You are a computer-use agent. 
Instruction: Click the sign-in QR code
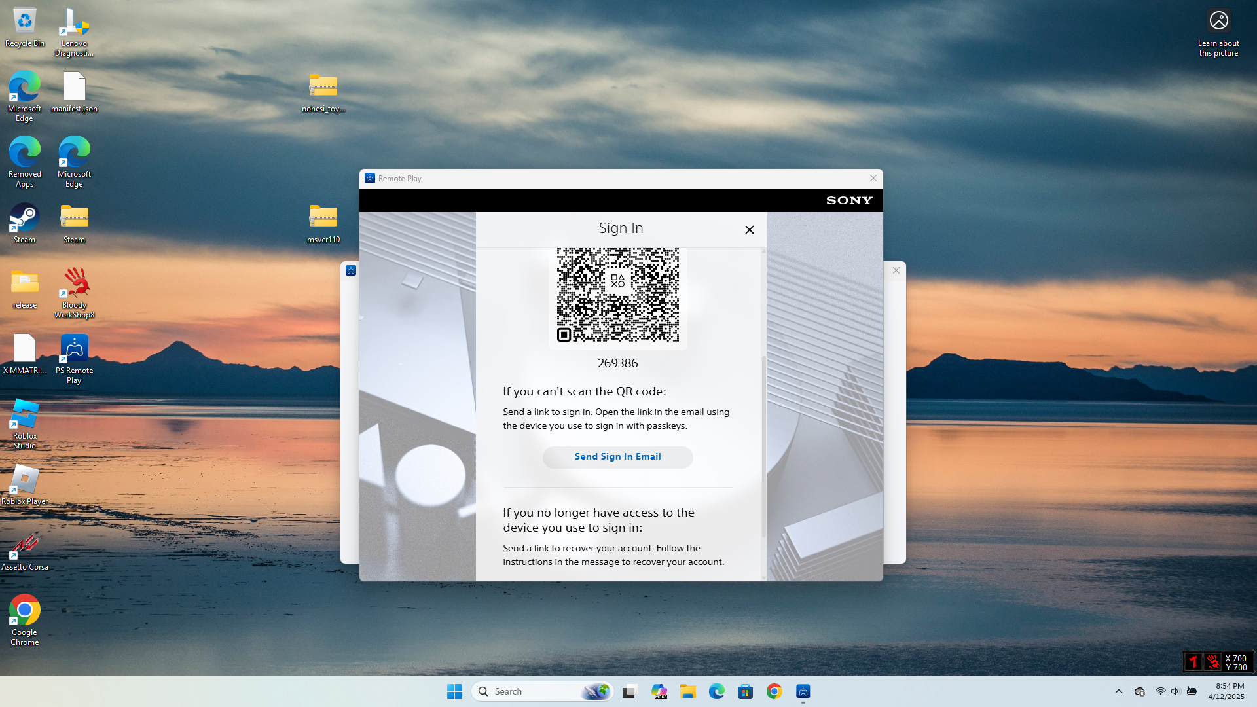click(x=617, y=295)
